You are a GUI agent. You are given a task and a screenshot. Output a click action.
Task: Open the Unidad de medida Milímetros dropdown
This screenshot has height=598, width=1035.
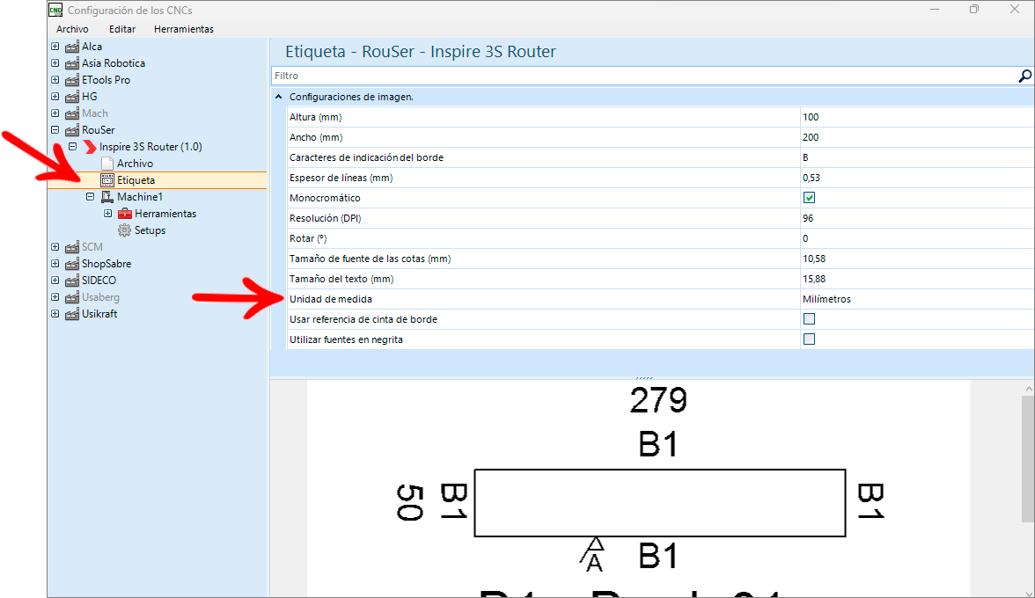click(x=916, y=299)
